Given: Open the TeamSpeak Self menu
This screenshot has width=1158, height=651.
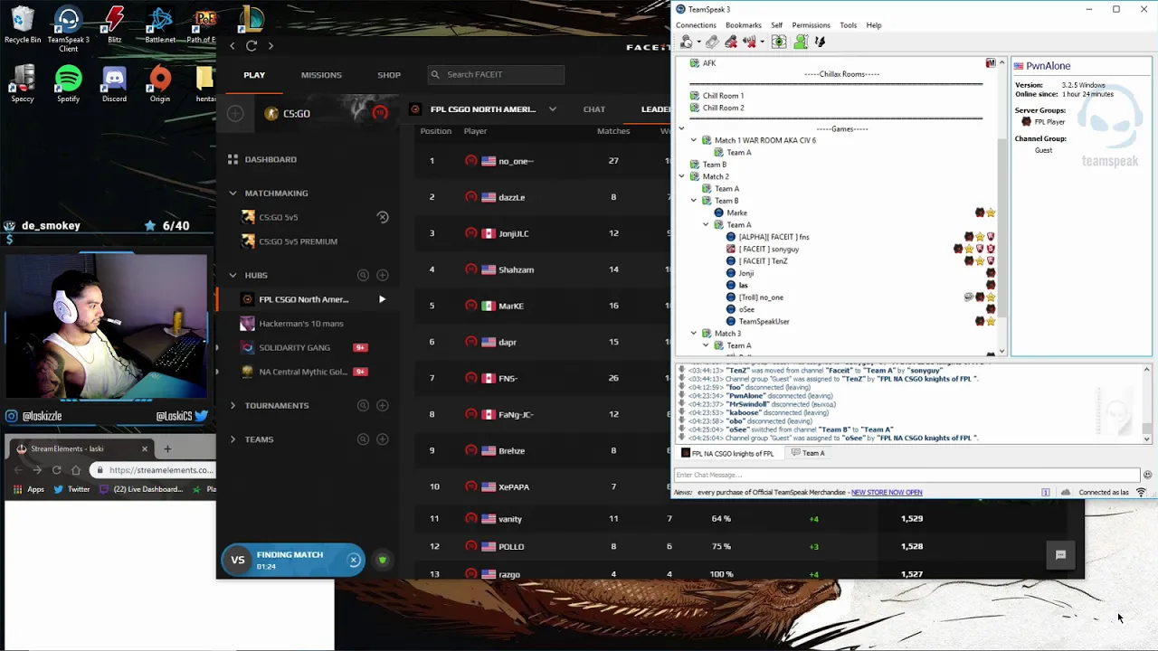Looking at the screenshot, I should point(776,25).
